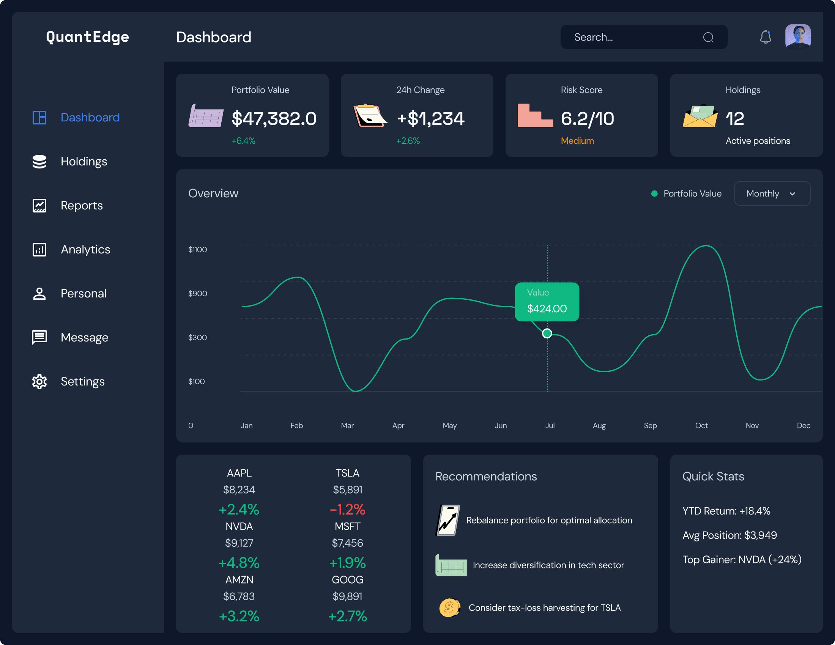Click Top Gainer: NVDA (+24%) stat

point(742,559)
